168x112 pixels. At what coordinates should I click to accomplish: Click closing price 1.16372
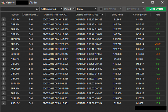tap(140, 98)
